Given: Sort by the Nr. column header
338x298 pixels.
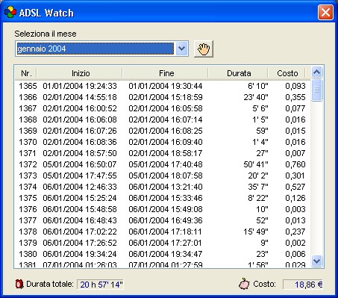Looking at the screenshot, I should tap(26, 73).
